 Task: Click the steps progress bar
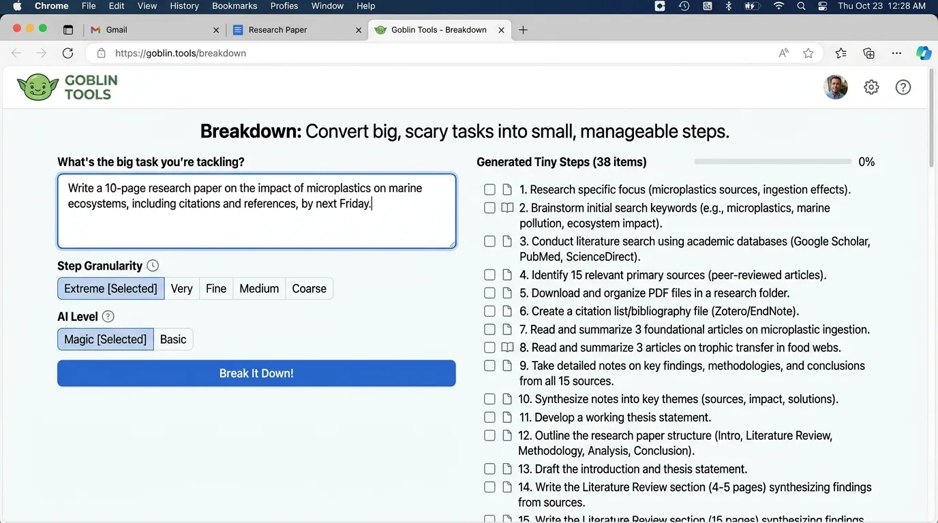tap(772, 162)
